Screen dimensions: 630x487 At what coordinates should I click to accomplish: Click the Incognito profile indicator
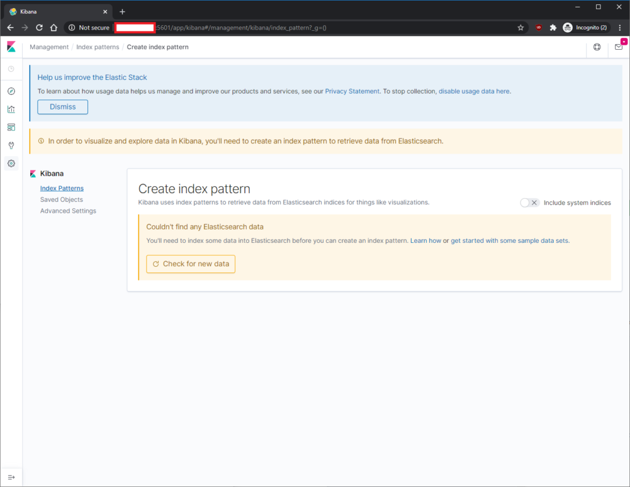coord(586,28)
